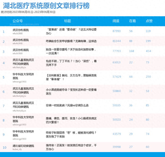Click the whsfnetylbjzx ID in rank 4 row
This screenshot has height=157, width=165.
(x=19, y=68)
